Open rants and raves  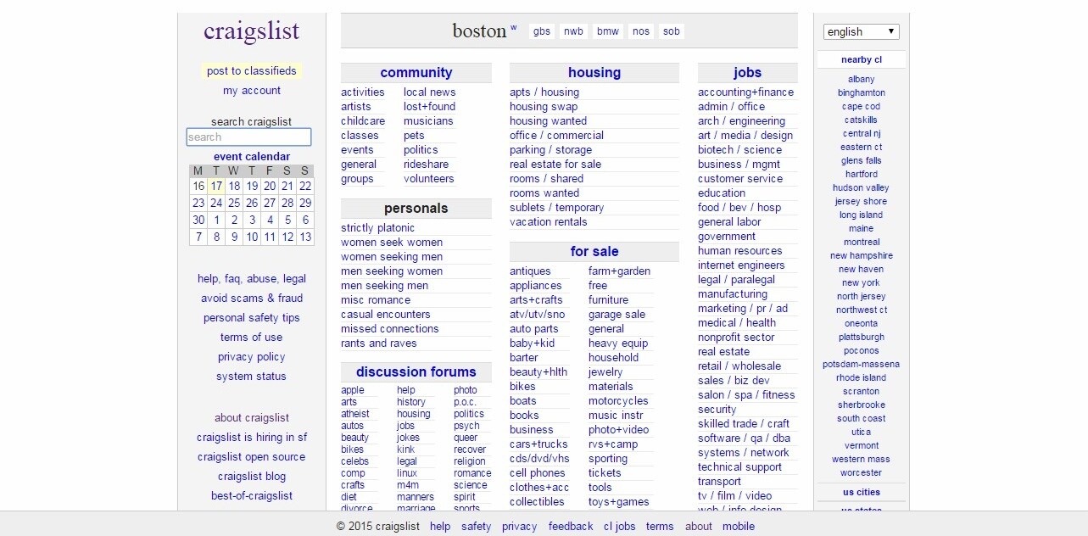(379, 343)
